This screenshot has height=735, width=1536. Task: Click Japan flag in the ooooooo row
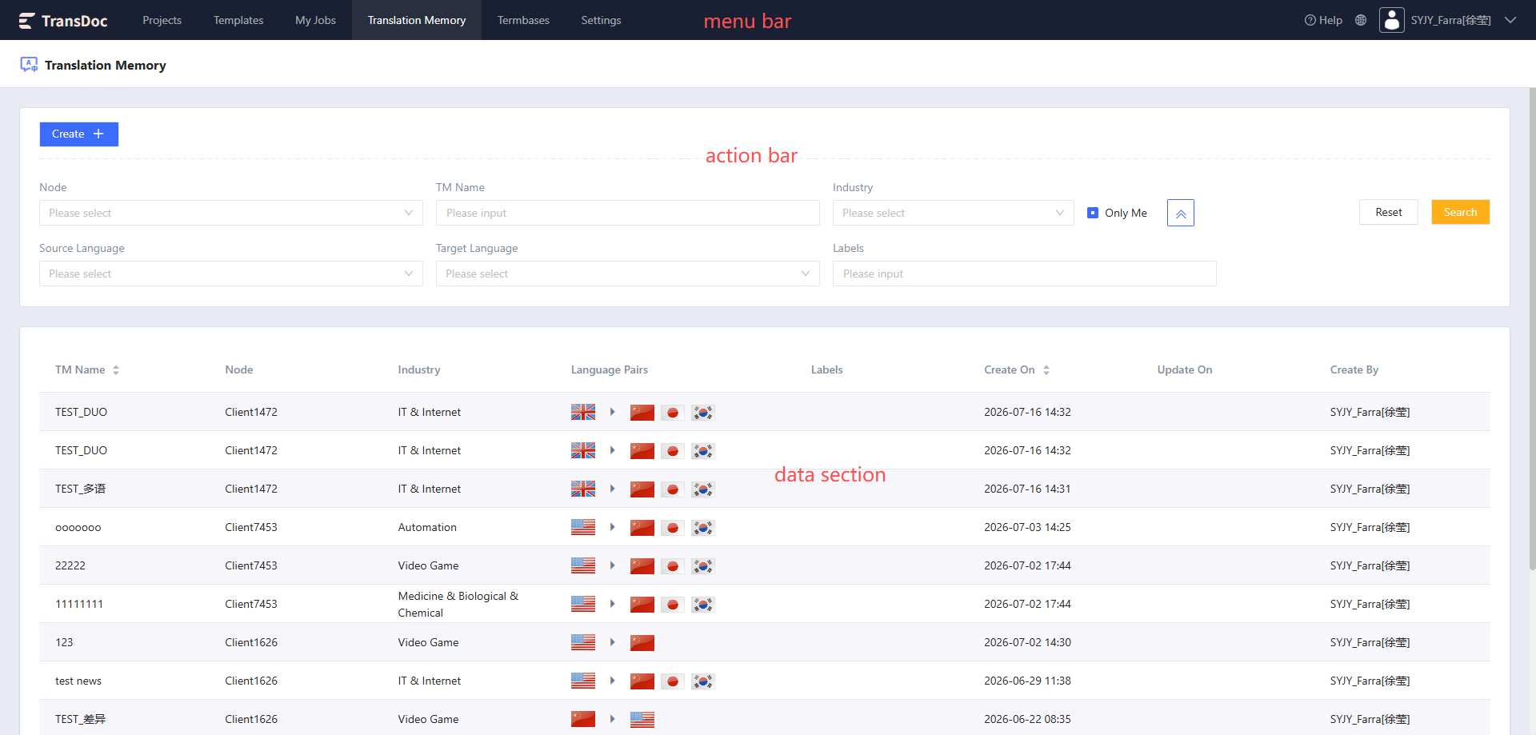673,528
